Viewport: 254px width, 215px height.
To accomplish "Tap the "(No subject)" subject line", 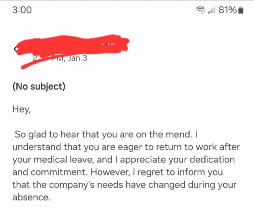I will point(39,87).
